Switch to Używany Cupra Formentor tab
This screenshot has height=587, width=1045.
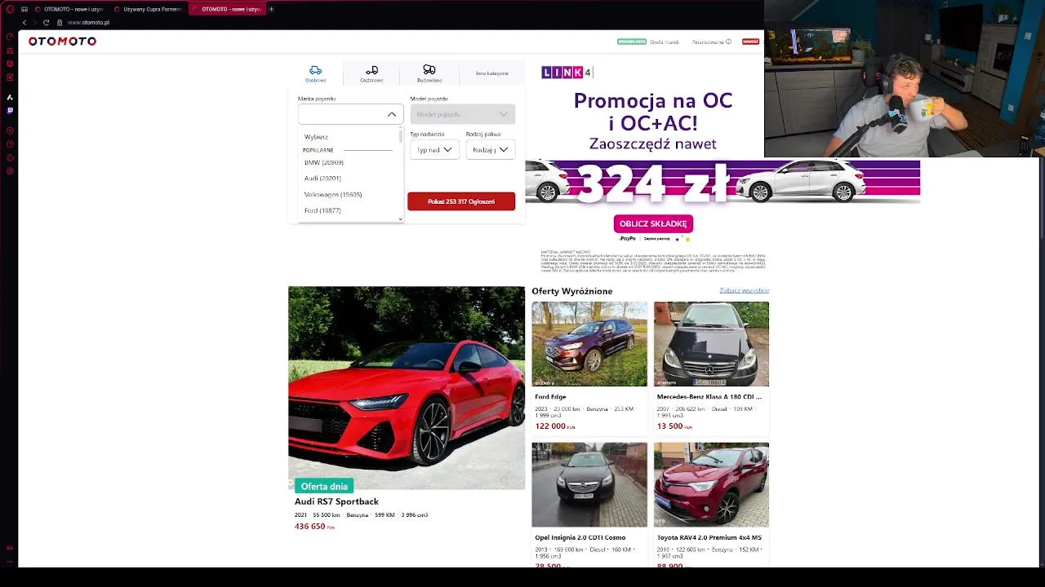148,9
